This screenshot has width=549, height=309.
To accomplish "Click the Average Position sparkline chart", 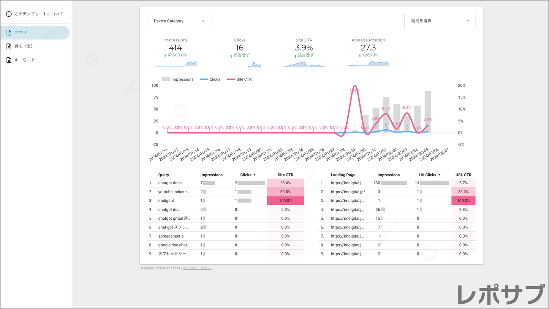I will pos(368,63).
